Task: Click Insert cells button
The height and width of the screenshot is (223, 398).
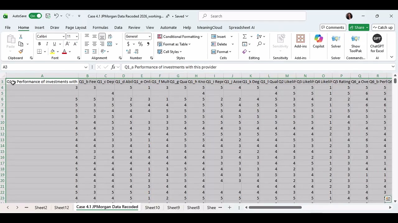Action: [x=219, y=37]
